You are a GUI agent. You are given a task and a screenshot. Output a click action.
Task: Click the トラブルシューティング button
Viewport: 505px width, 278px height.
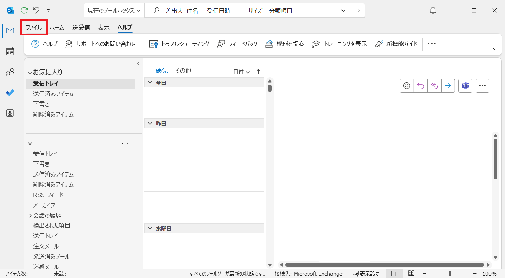(179, 44)
